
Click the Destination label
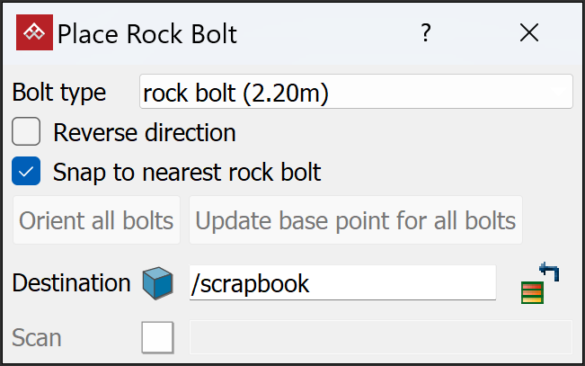tap(71, 283)
